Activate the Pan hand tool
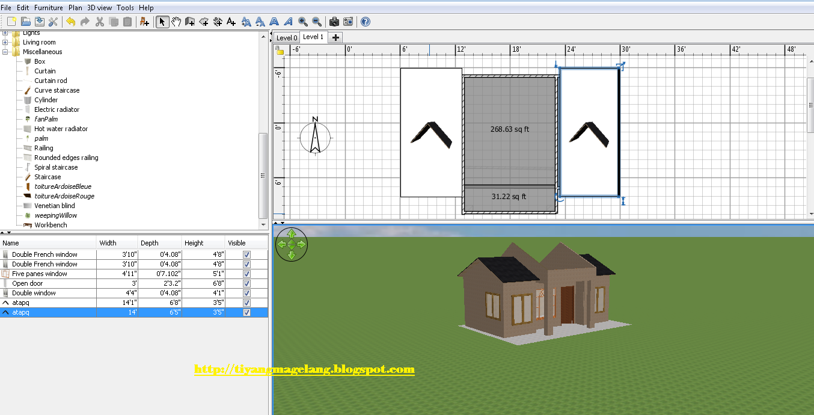 point(176,22)
